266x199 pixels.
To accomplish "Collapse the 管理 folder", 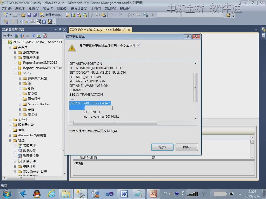I will [10, 140].
